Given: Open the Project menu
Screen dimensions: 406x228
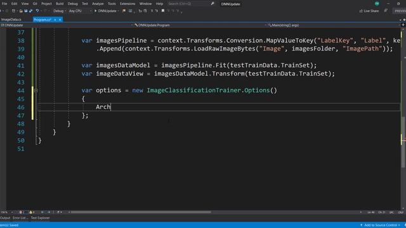Looking at the screenshot, I should tap(46, 4).
